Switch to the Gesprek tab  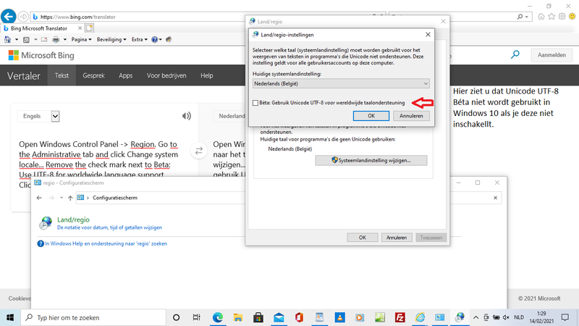click(x=93, y=75)
